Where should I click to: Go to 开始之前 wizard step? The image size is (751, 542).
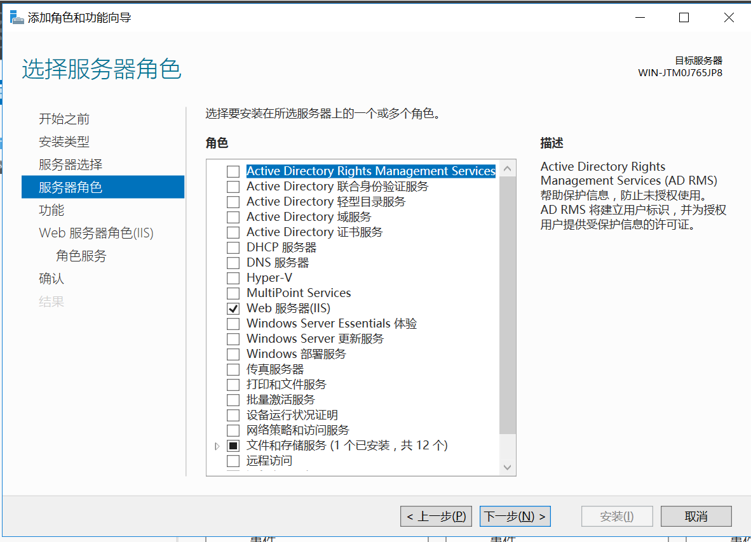click(x=64, y=119)
